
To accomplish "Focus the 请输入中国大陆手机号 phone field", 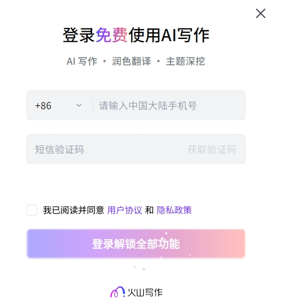I will coord(169,105).
